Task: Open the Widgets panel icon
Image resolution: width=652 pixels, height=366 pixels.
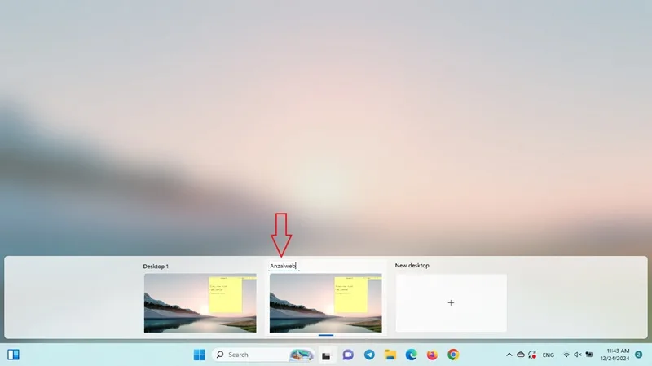Action: (x=13, y=355)
